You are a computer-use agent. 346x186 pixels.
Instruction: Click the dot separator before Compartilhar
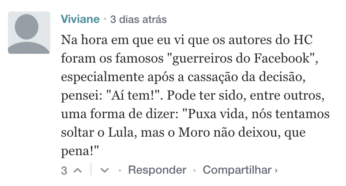click(194, 170)
